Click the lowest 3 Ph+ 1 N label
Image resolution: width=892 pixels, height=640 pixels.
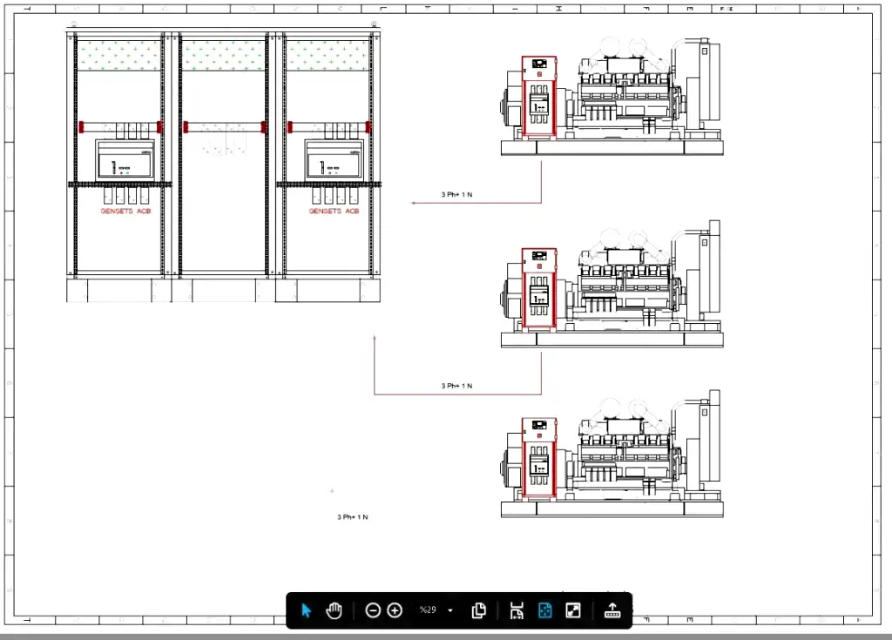tap(353, 517)
